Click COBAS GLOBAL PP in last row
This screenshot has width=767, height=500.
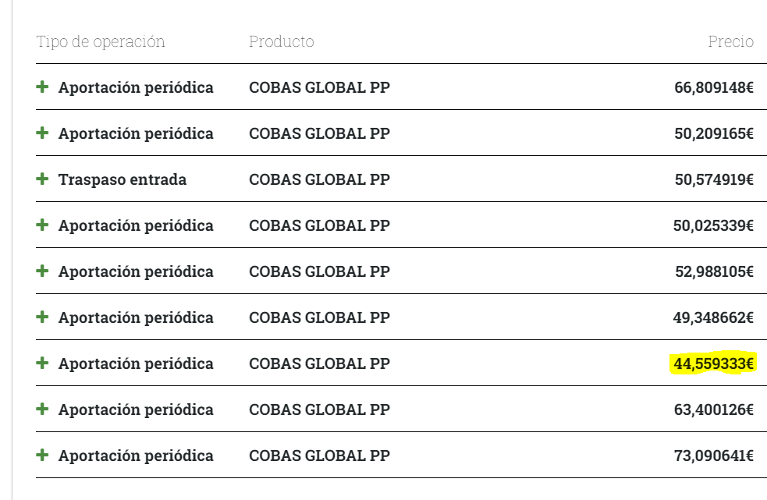[x=319, y=456]
